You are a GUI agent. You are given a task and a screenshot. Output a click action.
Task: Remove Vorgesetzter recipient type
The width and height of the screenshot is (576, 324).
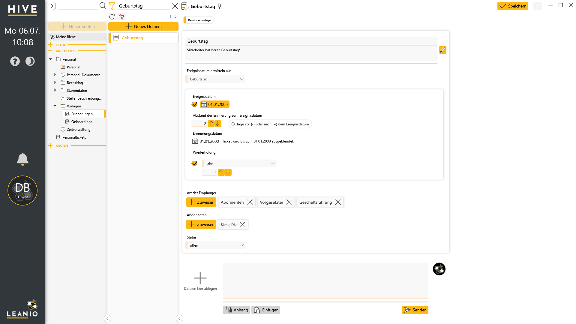(x=289, y=202)
